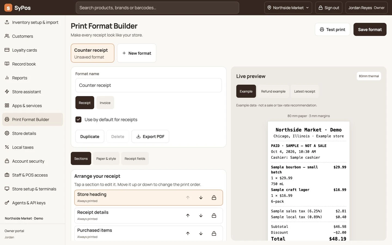Click the lock icon on Purchased items
Viewport: 392px width, 245px height.
[x=214, y=234]
